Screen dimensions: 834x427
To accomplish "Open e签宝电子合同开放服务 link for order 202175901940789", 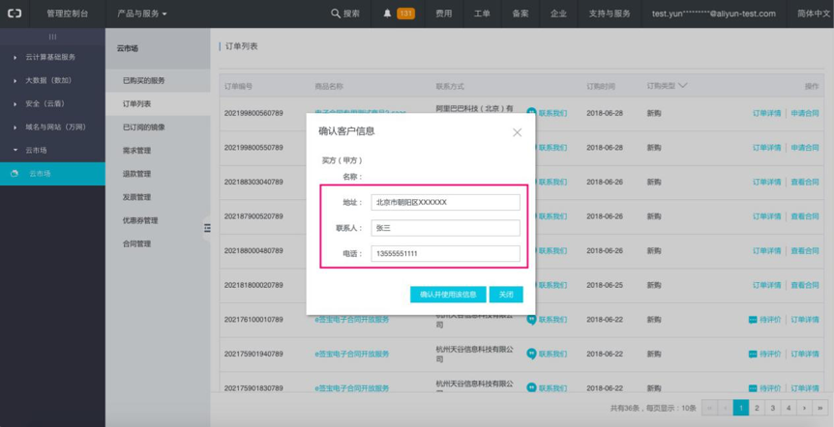I will pos(352,354).
